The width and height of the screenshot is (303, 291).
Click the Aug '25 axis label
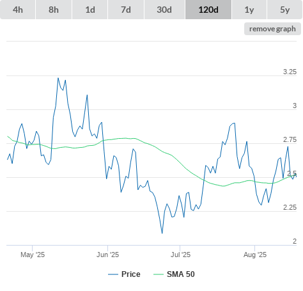[255, 255]
